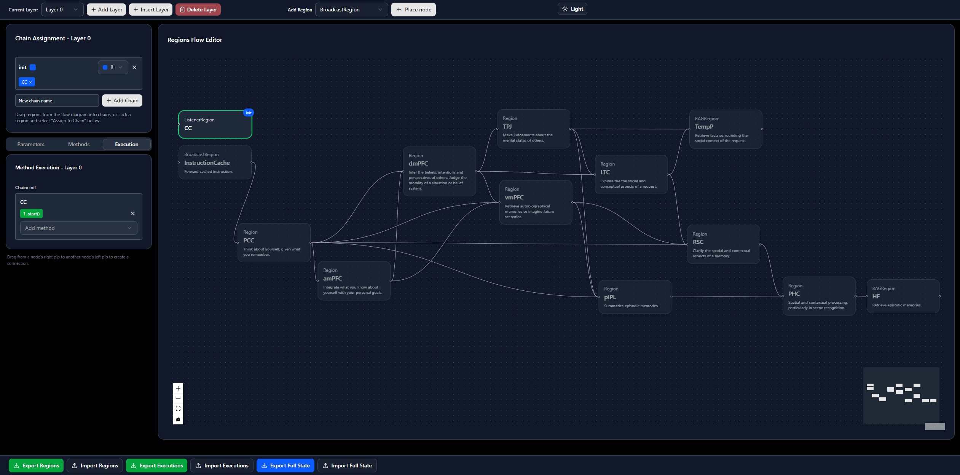Select the TPJ region node
Image resolution: width=960 pixels, height=475 pixels.
coord(534,129)
